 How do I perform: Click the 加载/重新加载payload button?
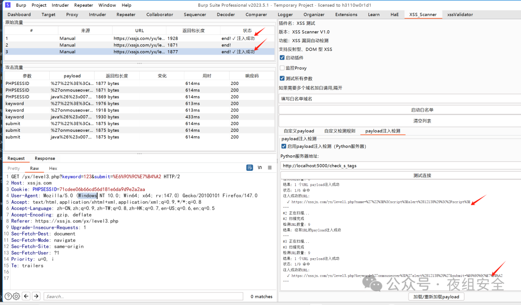436,296
